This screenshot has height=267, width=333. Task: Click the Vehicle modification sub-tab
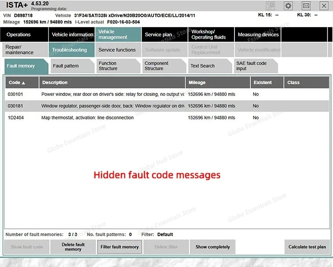(x=258, y=50)
